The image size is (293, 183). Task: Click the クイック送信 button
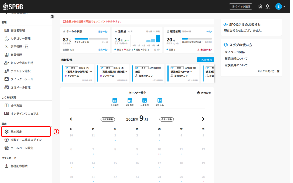click(241, 7)
